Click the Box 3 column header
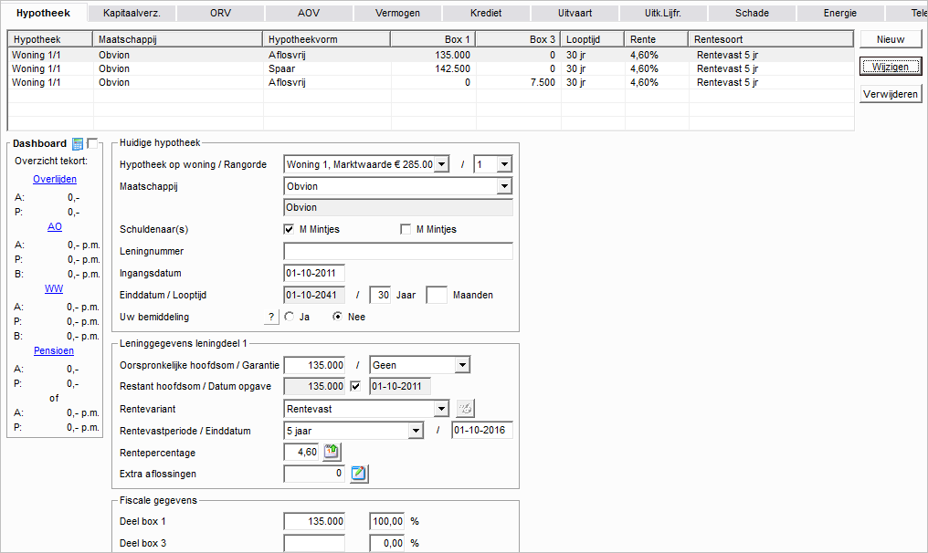Screen dimensions: 928x553 [x=518, y=39]
